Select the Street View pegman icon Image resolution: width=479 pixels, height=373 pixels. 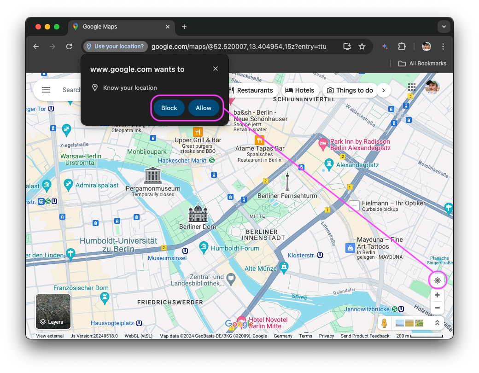[x=384, y=323]
